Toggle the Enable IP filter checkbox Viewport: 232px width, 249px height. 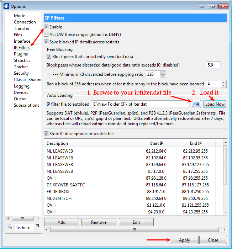point(46,27)
